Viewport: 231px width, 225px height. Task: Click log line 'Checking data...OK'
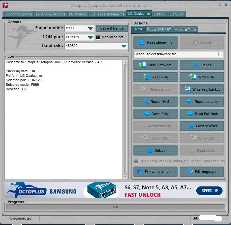(x=21, y=71)
